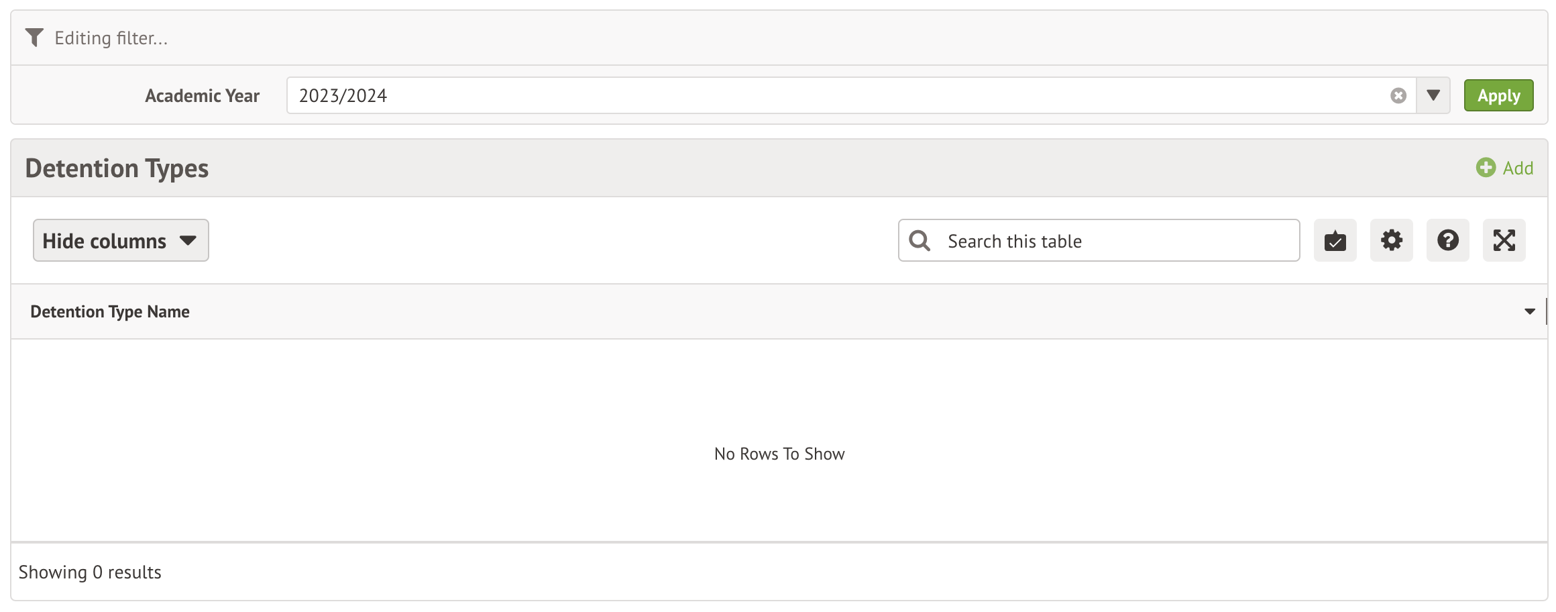Click the Add link text
The width and height of the screenshot is (1556, 612).
(1518, 168)
